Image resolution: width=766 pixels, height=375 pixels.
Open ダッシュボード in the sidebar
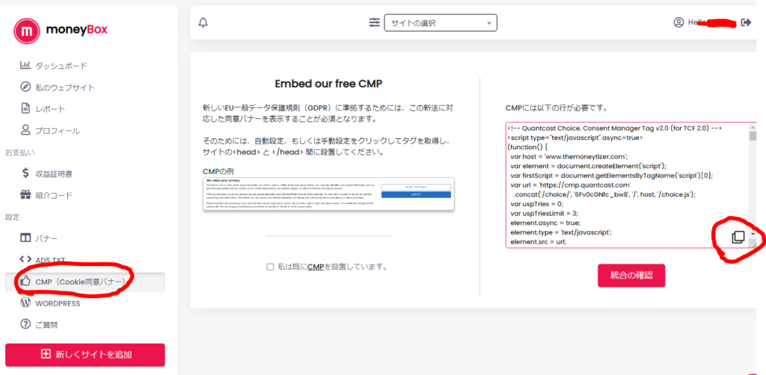pyautogui.click(x=61, y=66)
